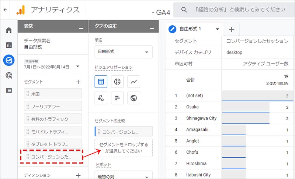Select the table visualization icon
This screenshot has height=179, width=295.
(101, 82)
